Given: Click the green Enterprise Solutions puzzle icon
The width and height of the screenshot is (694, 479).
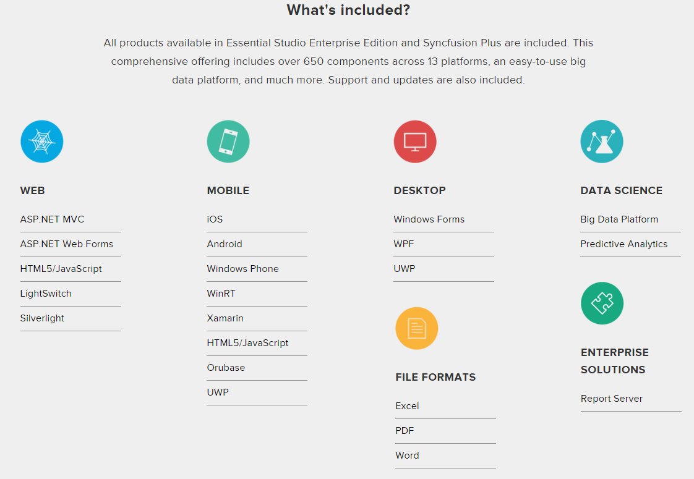Looking at the screenshot, I should click(602, 303).
